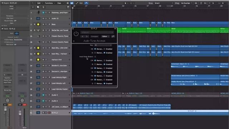
Task: Expand the Bass track stack
Action: click(x=35, y=24)
